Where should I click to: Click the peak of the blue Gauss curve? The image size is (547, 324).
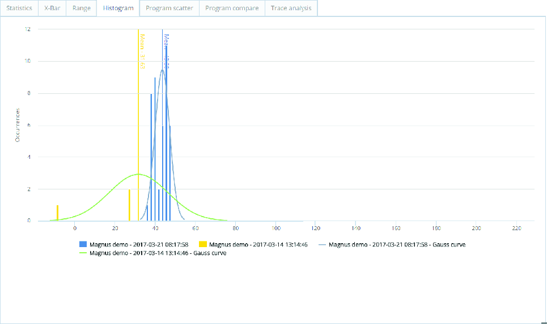(162, 70)
